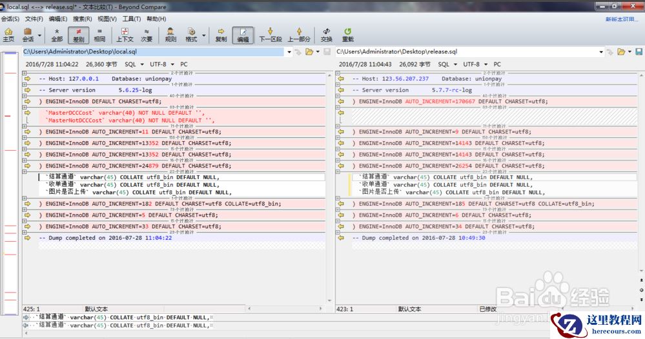
Task: Expand the Format (格式) dropdown arrow
Action: click(x=205, y=35)
